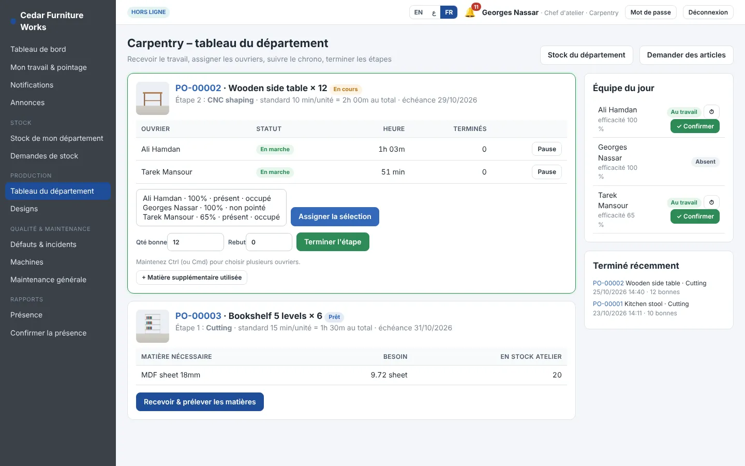The height and width of the screenshot is (466, 745).
Task: Open the notifications bell icon
Action: point(470,12)
